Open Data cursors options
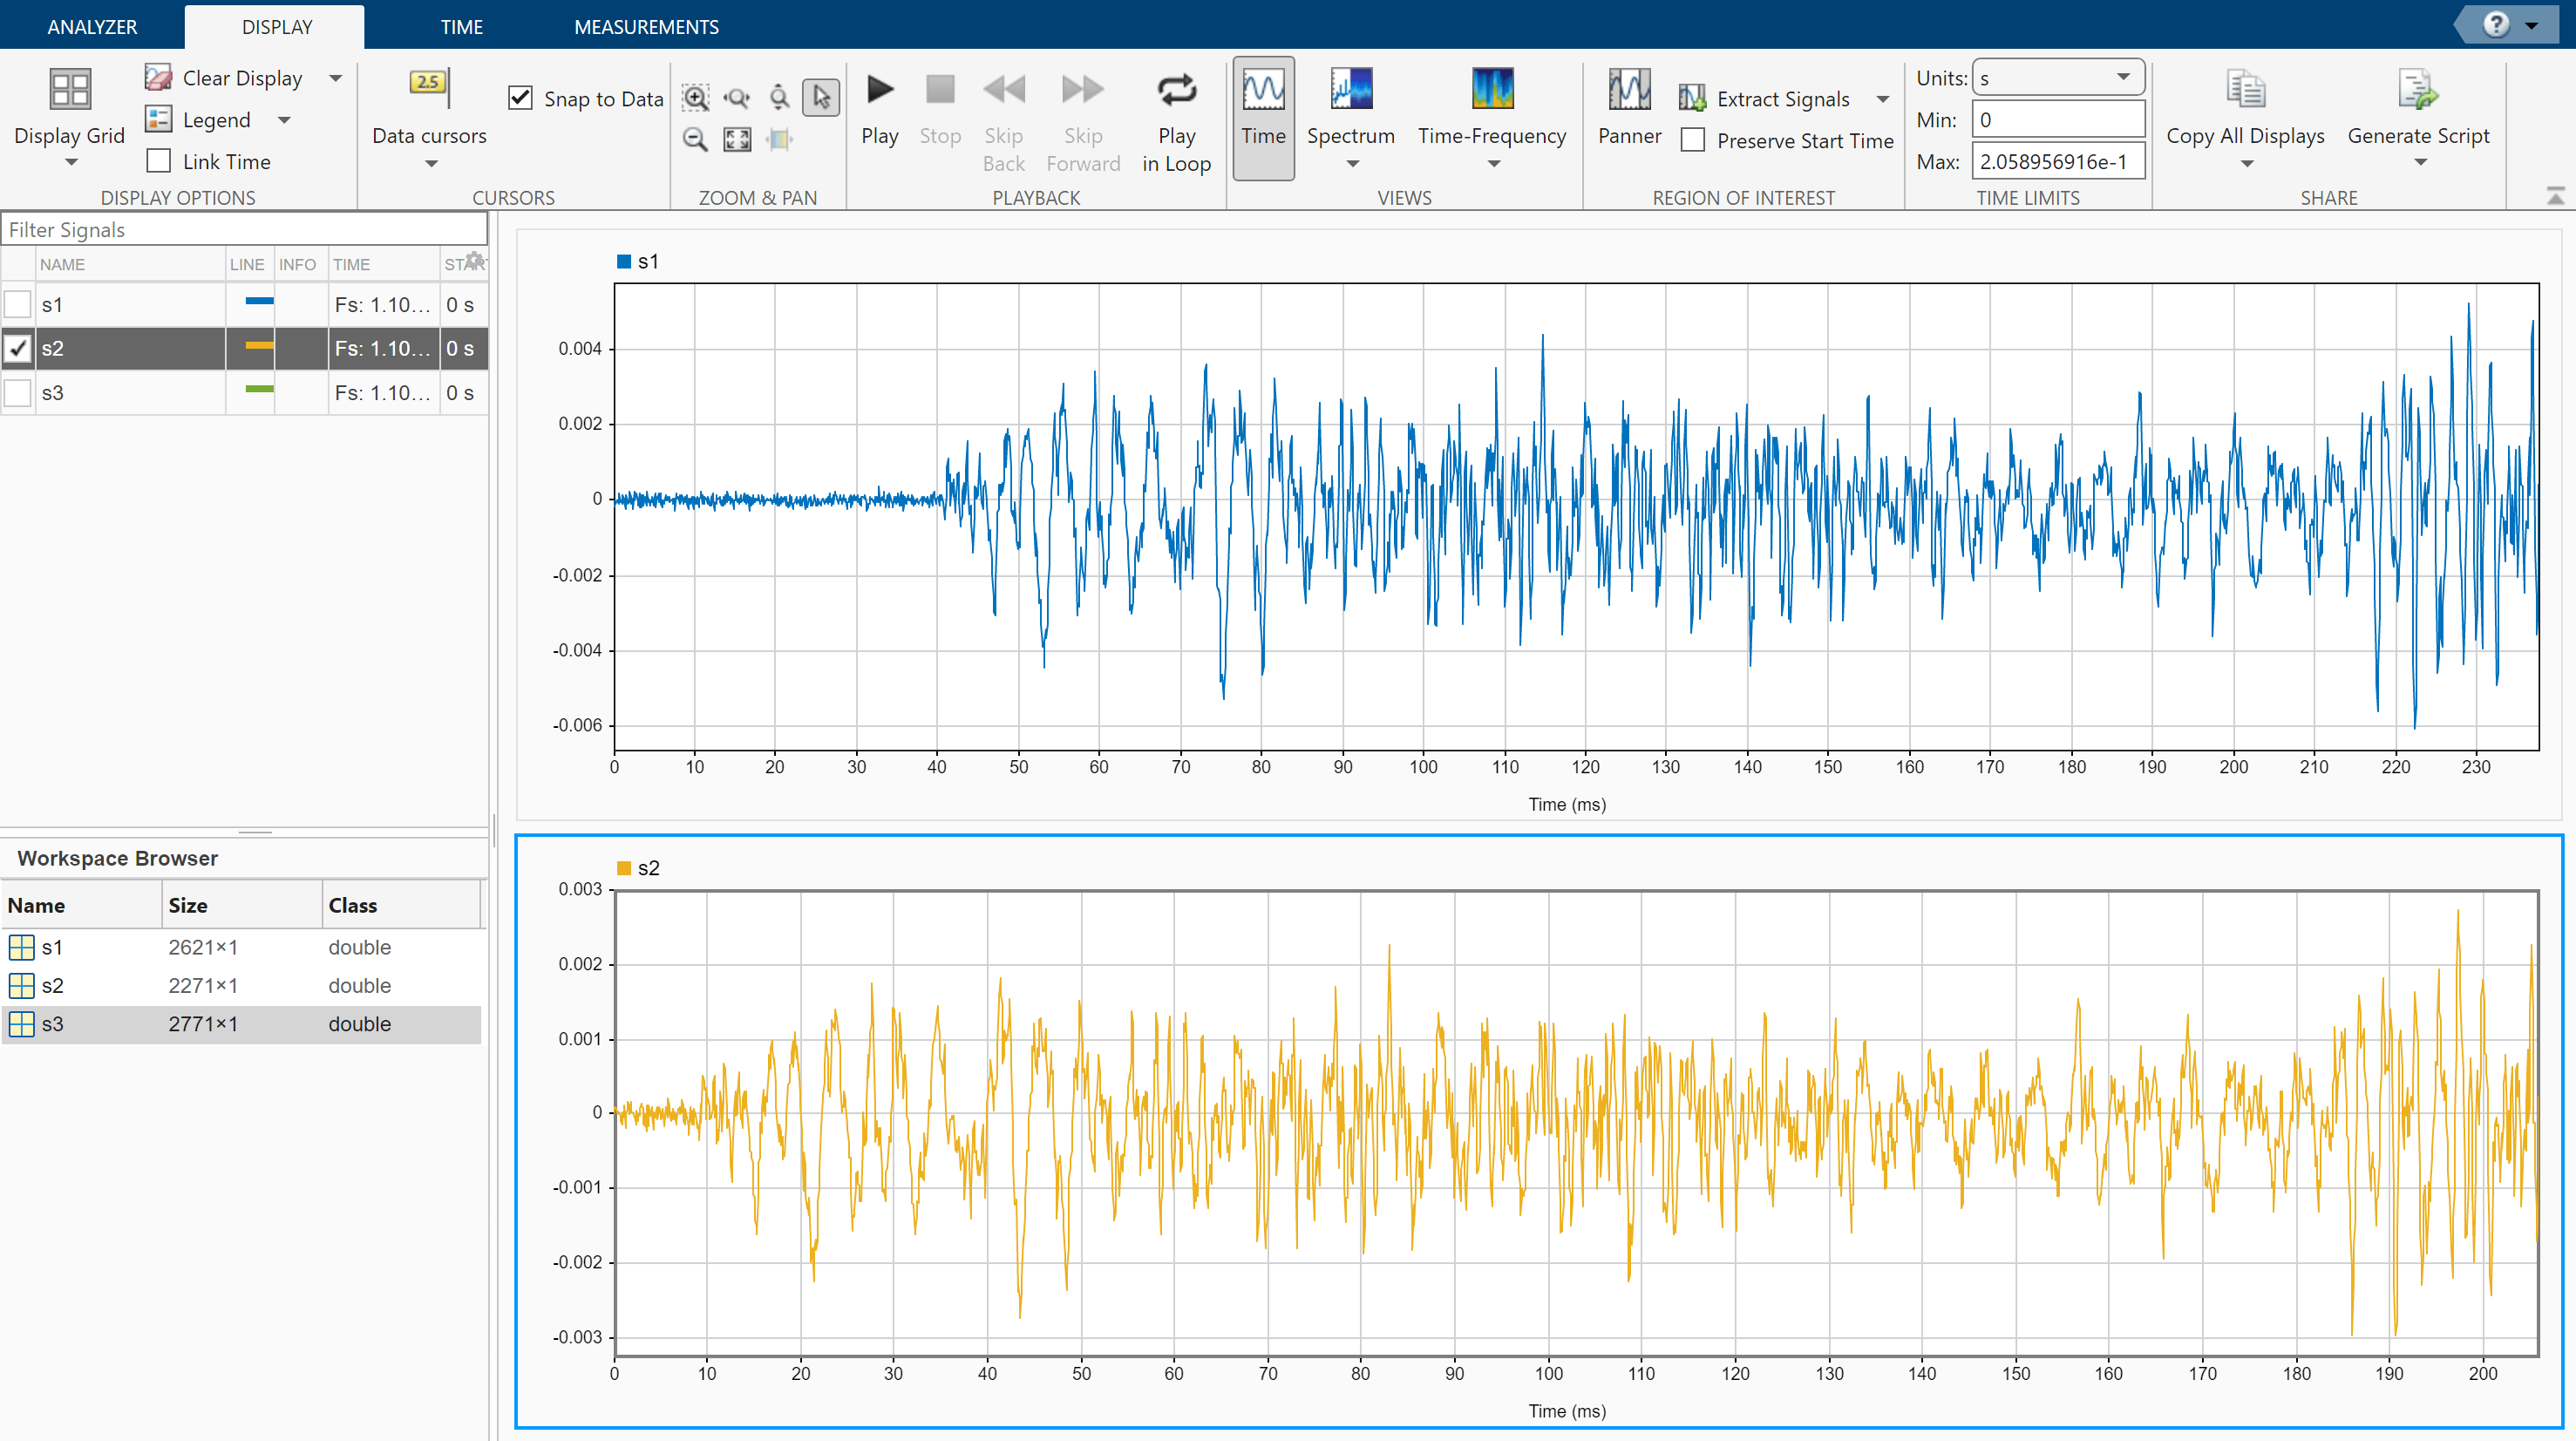This screenshot has height=1441, width=2576. [428, 164]
